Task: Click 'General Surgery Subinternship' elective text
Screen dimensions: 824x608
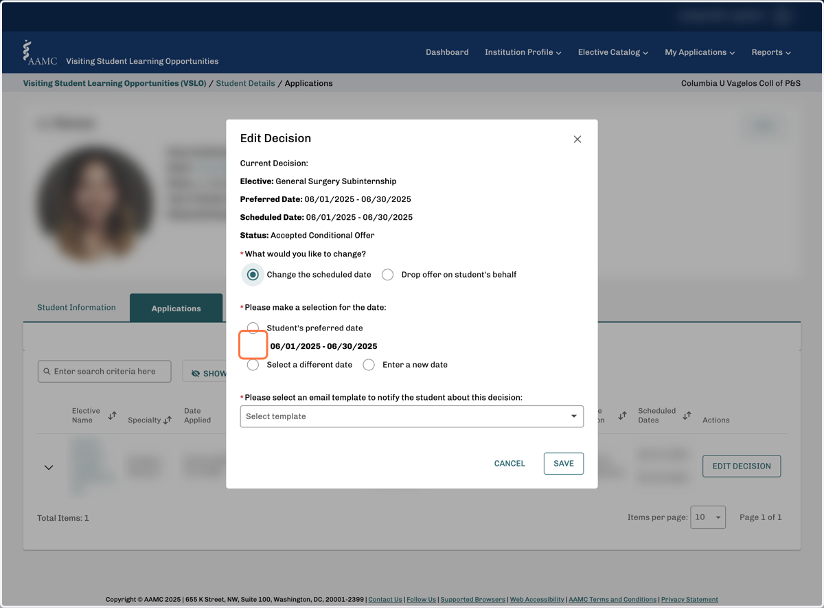Action: click(x=336, y=181)
